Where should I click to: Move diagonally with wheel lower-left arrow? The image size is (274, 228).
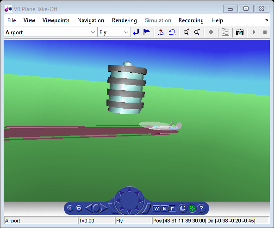[121, 208]
